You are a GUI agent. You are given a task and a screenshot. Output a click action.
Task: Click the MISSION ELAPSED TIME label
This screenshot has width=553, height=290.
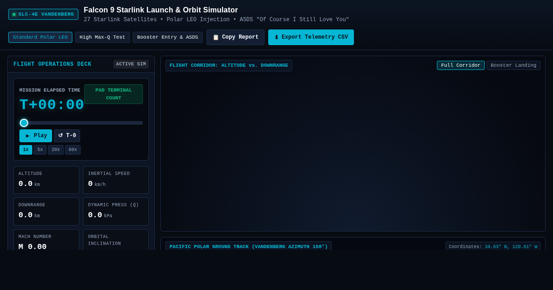(50, 90)
